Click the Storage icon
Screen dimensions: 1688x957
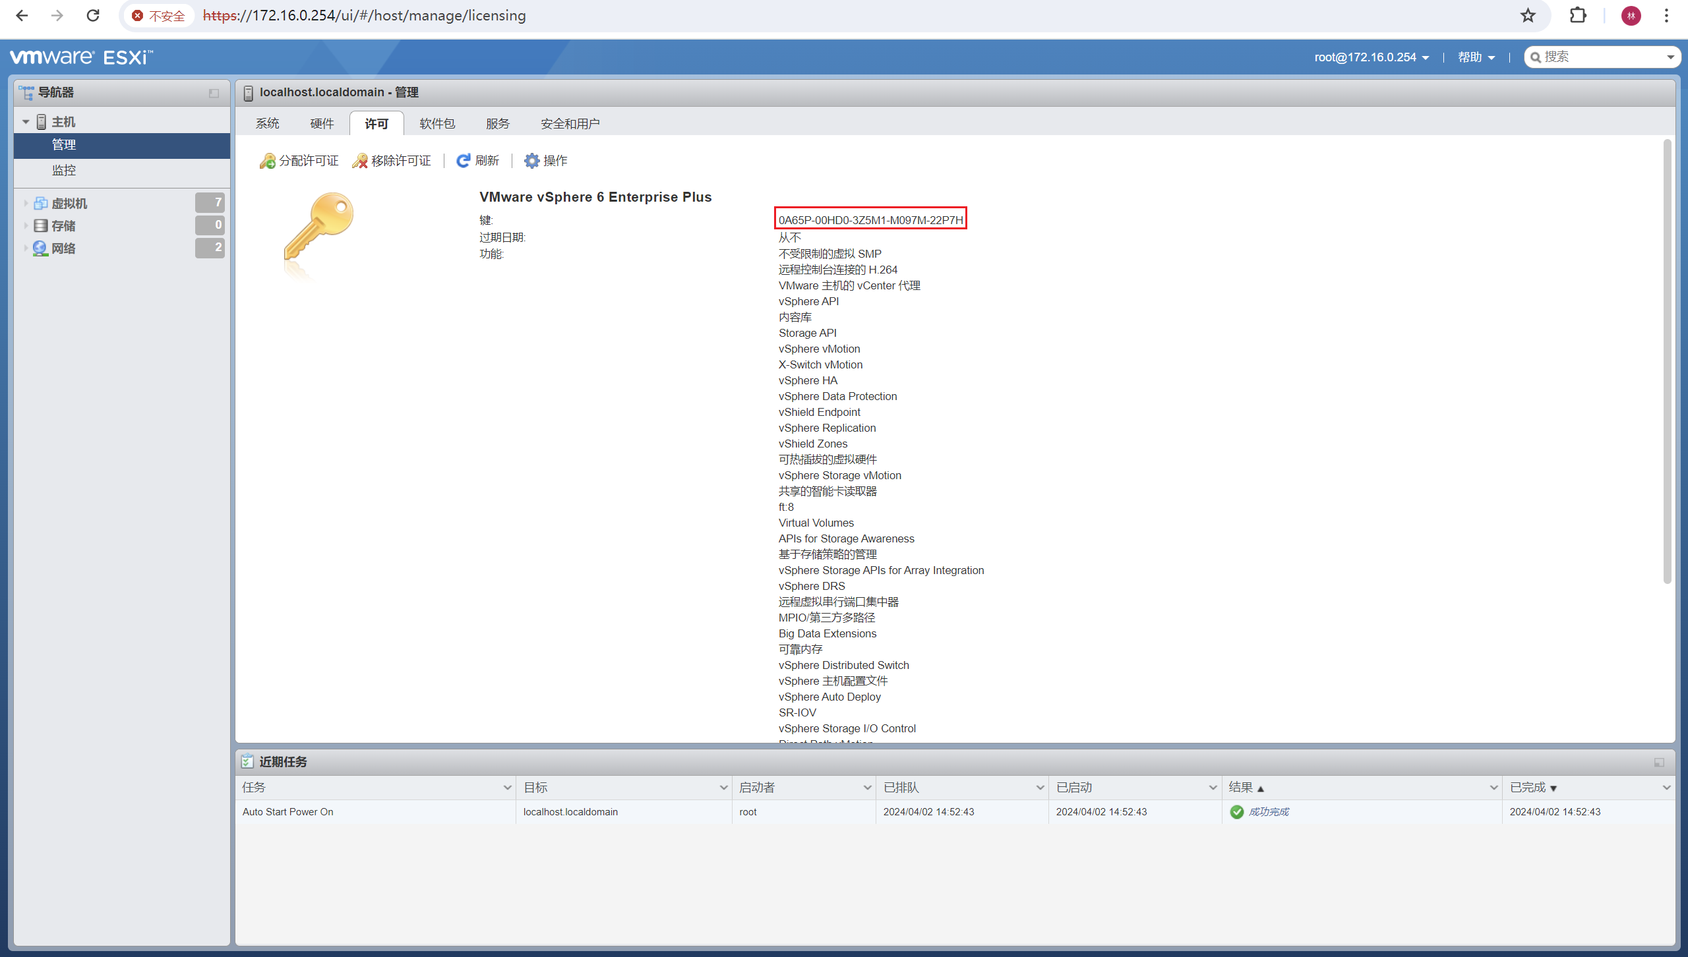(41, 225)
